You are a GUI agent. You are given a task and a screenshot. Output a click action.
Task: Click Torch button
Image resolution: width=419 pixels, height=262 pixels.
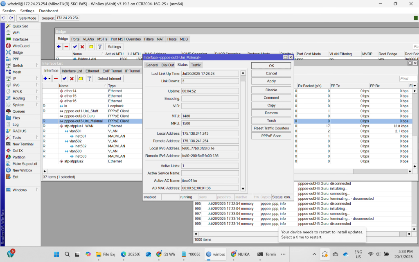click(271, 121)
